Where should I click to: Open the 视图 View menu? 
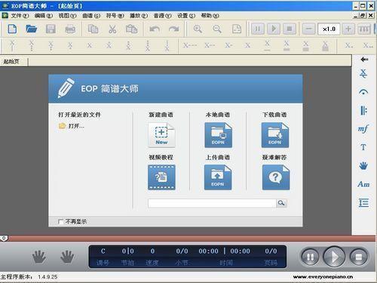(x=67, y=16)
